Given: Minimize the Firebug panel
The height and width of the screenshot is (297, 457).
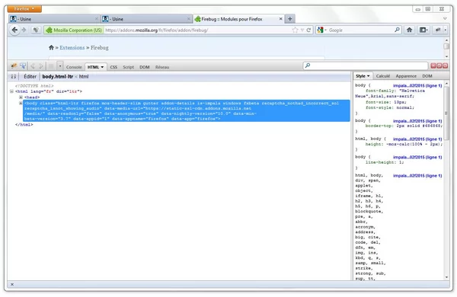Looking at the screenshot, I should (x=433, y=65).
